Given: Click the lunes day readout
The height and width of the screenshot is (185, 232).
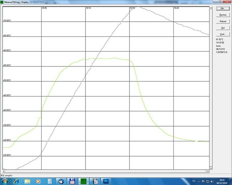Looking at the screenshot, I should tap(218, 46).
